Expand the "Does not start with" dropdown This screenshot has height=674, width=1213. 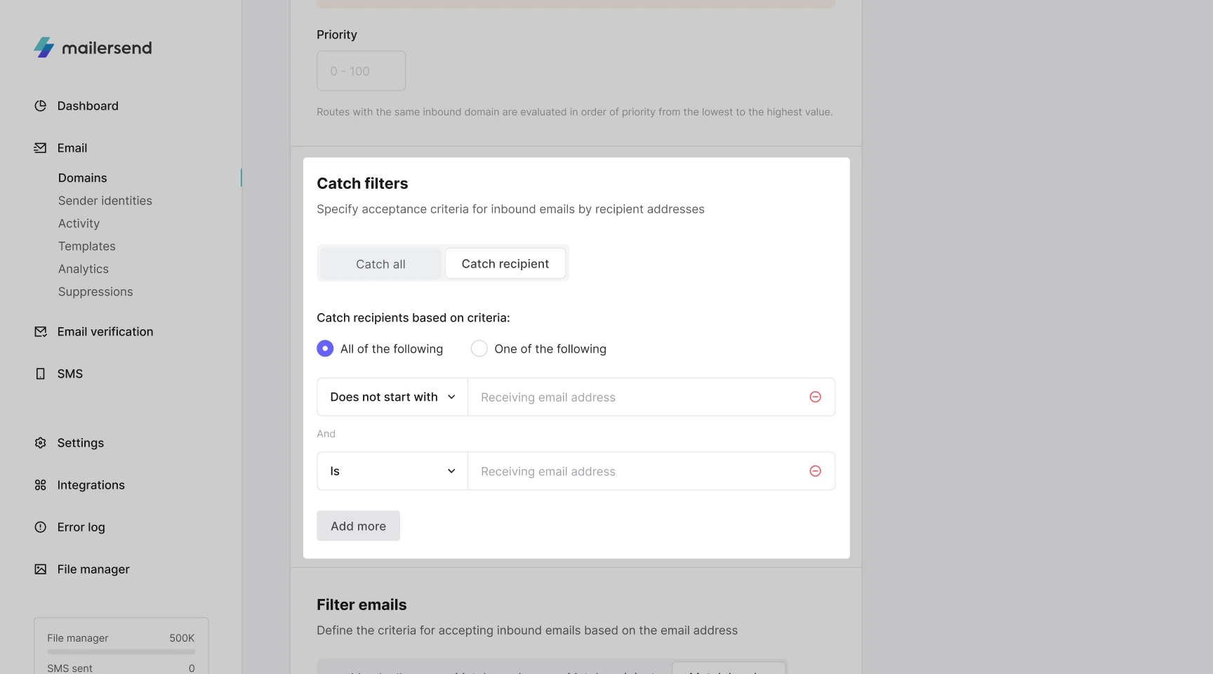(392, 397)
